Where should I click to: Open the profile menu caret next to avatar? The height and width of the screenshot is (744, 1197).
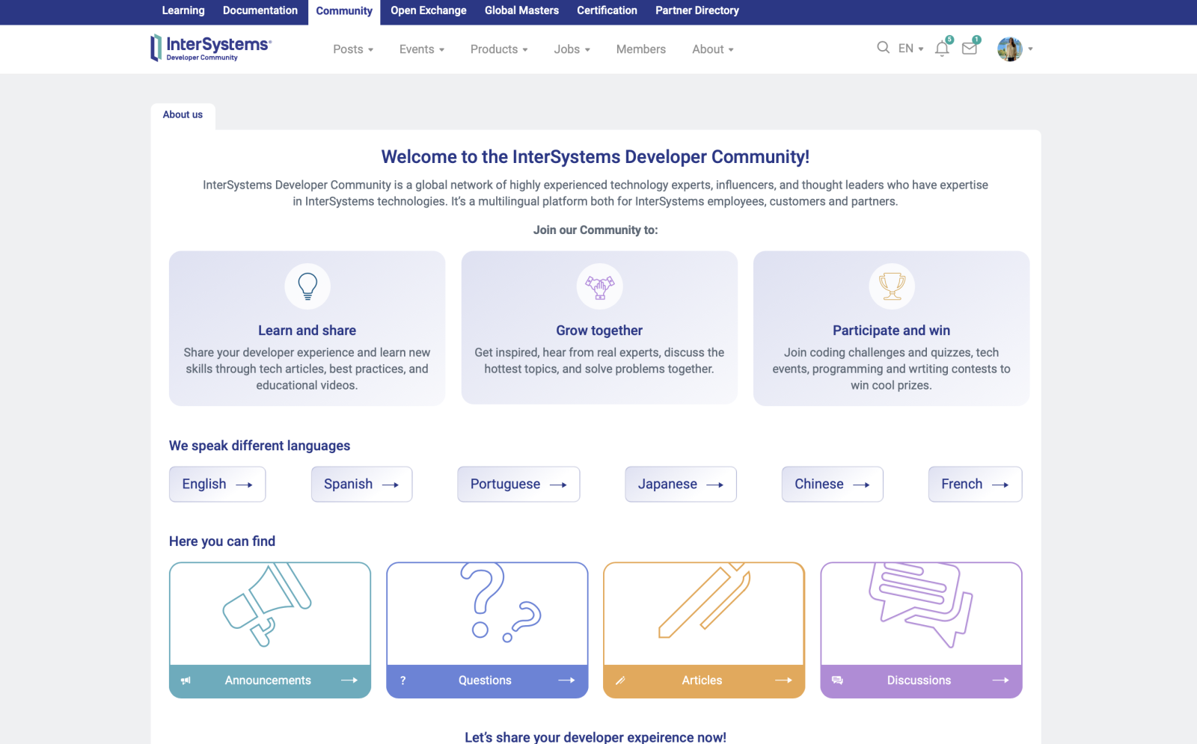pos(1030,49)
